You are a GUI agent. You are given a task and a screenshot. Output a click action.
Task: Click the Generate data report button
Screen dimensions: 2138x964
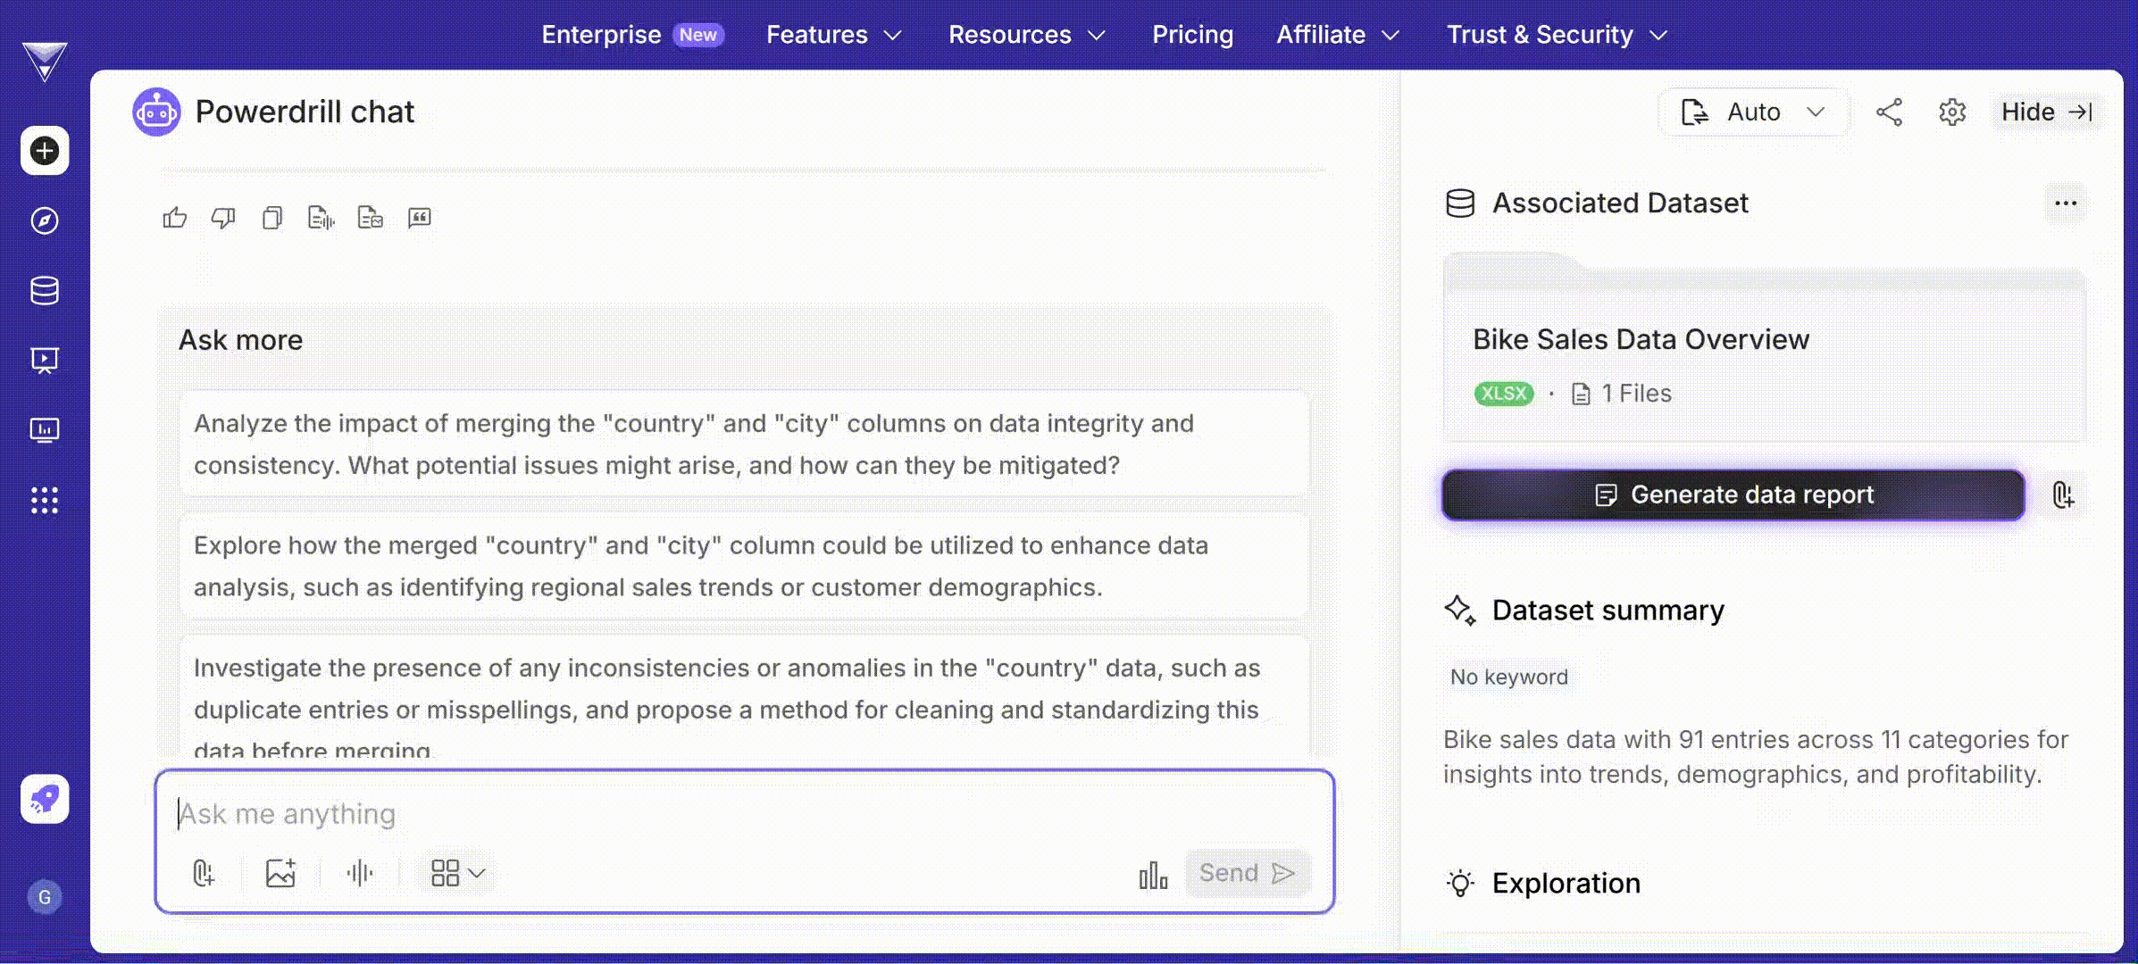(1733, 494)
